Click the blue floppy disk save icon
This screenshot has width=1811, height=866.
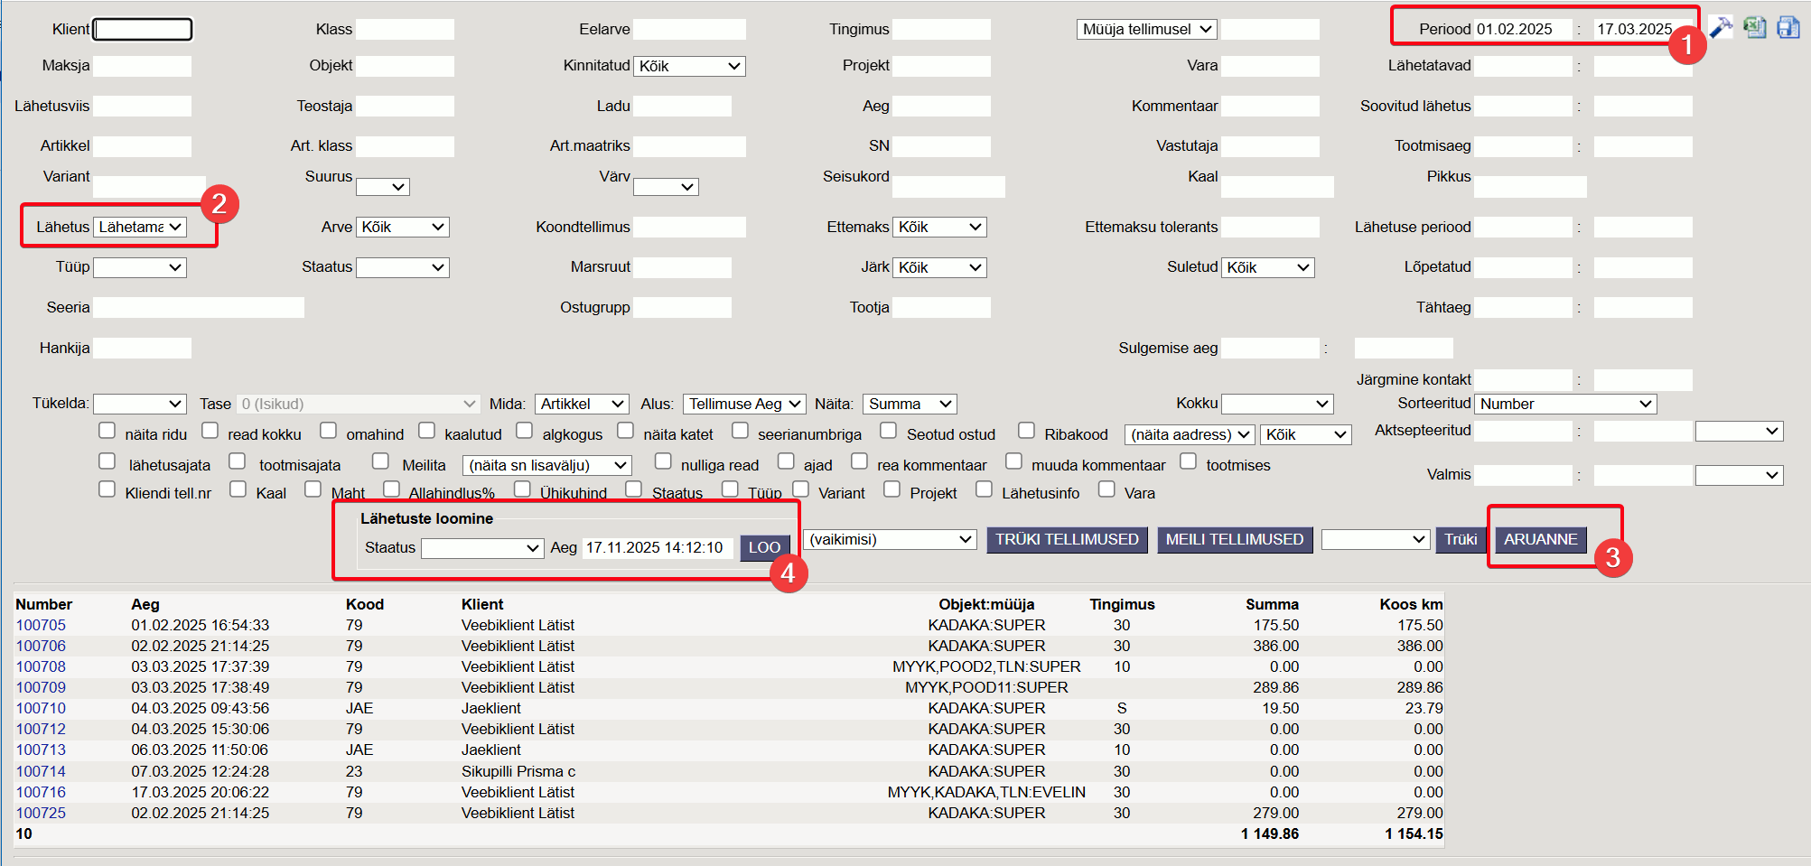1788,27
